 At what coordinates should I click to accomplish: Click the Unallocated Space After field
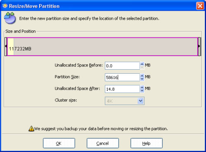pos(122,89)
